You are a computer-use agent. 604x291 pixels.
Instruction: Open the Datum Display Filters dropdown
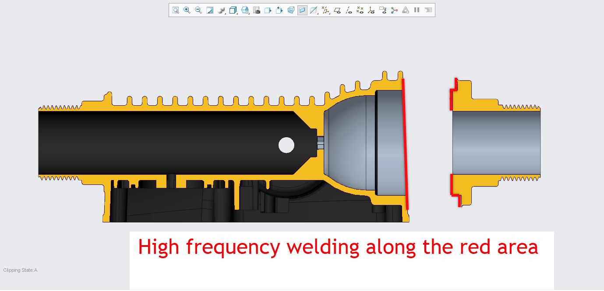[326, 10]
